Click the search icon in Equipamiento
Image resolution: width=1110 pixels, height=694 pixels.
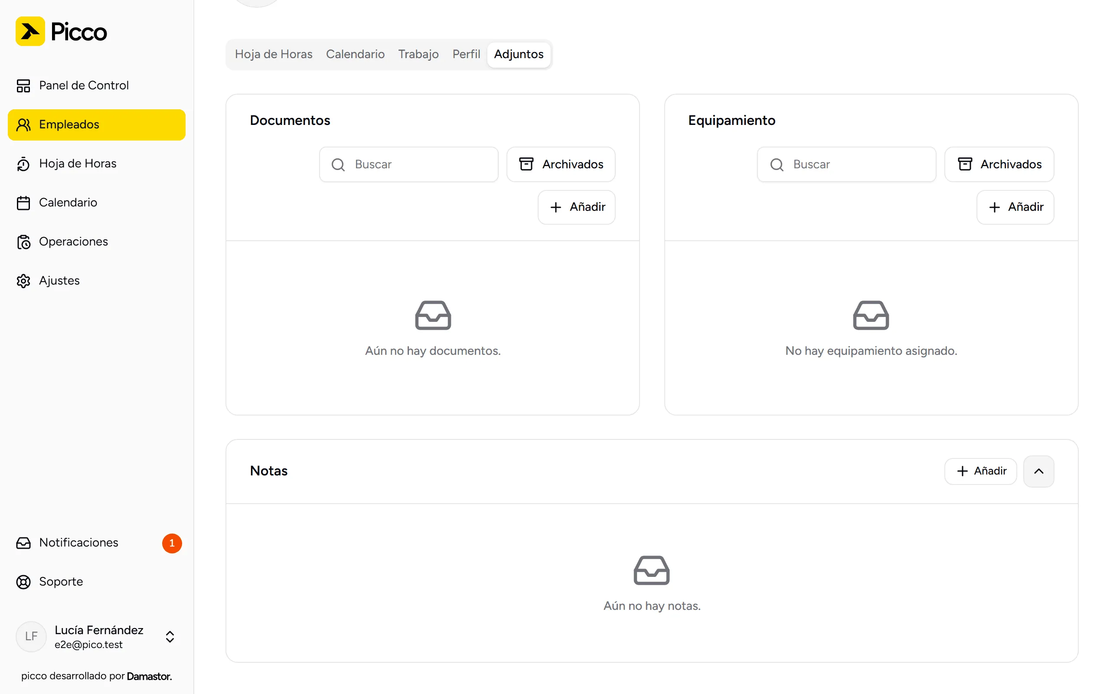pos(777,165)
